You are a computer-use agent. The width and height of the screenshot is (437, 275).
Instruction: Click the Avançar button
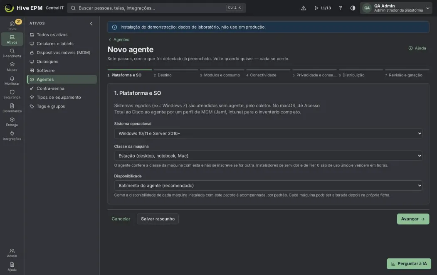tap(413, 219)
